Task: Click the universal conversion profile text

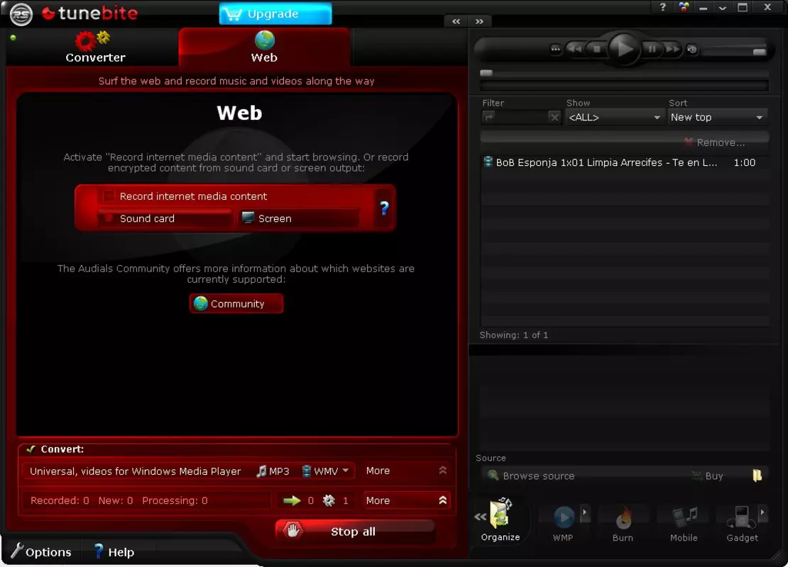Action: (135, 471)
